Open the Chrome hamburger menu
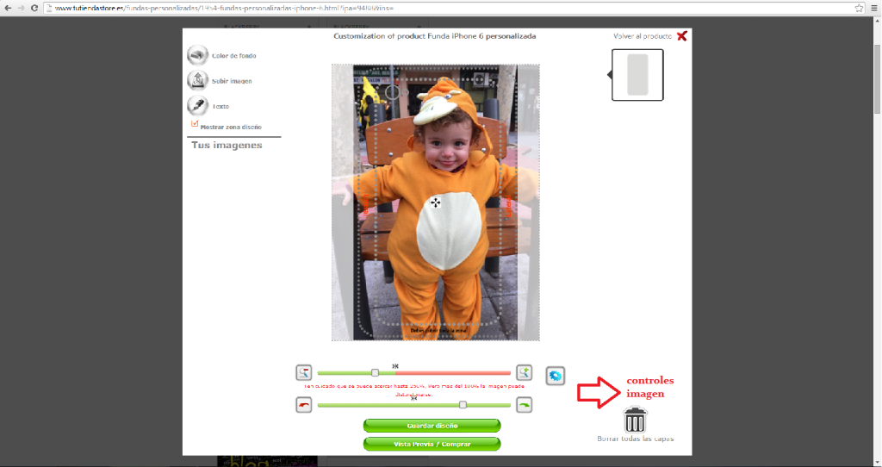This screenshot has height=467, width=882. [x=873, y=8]
